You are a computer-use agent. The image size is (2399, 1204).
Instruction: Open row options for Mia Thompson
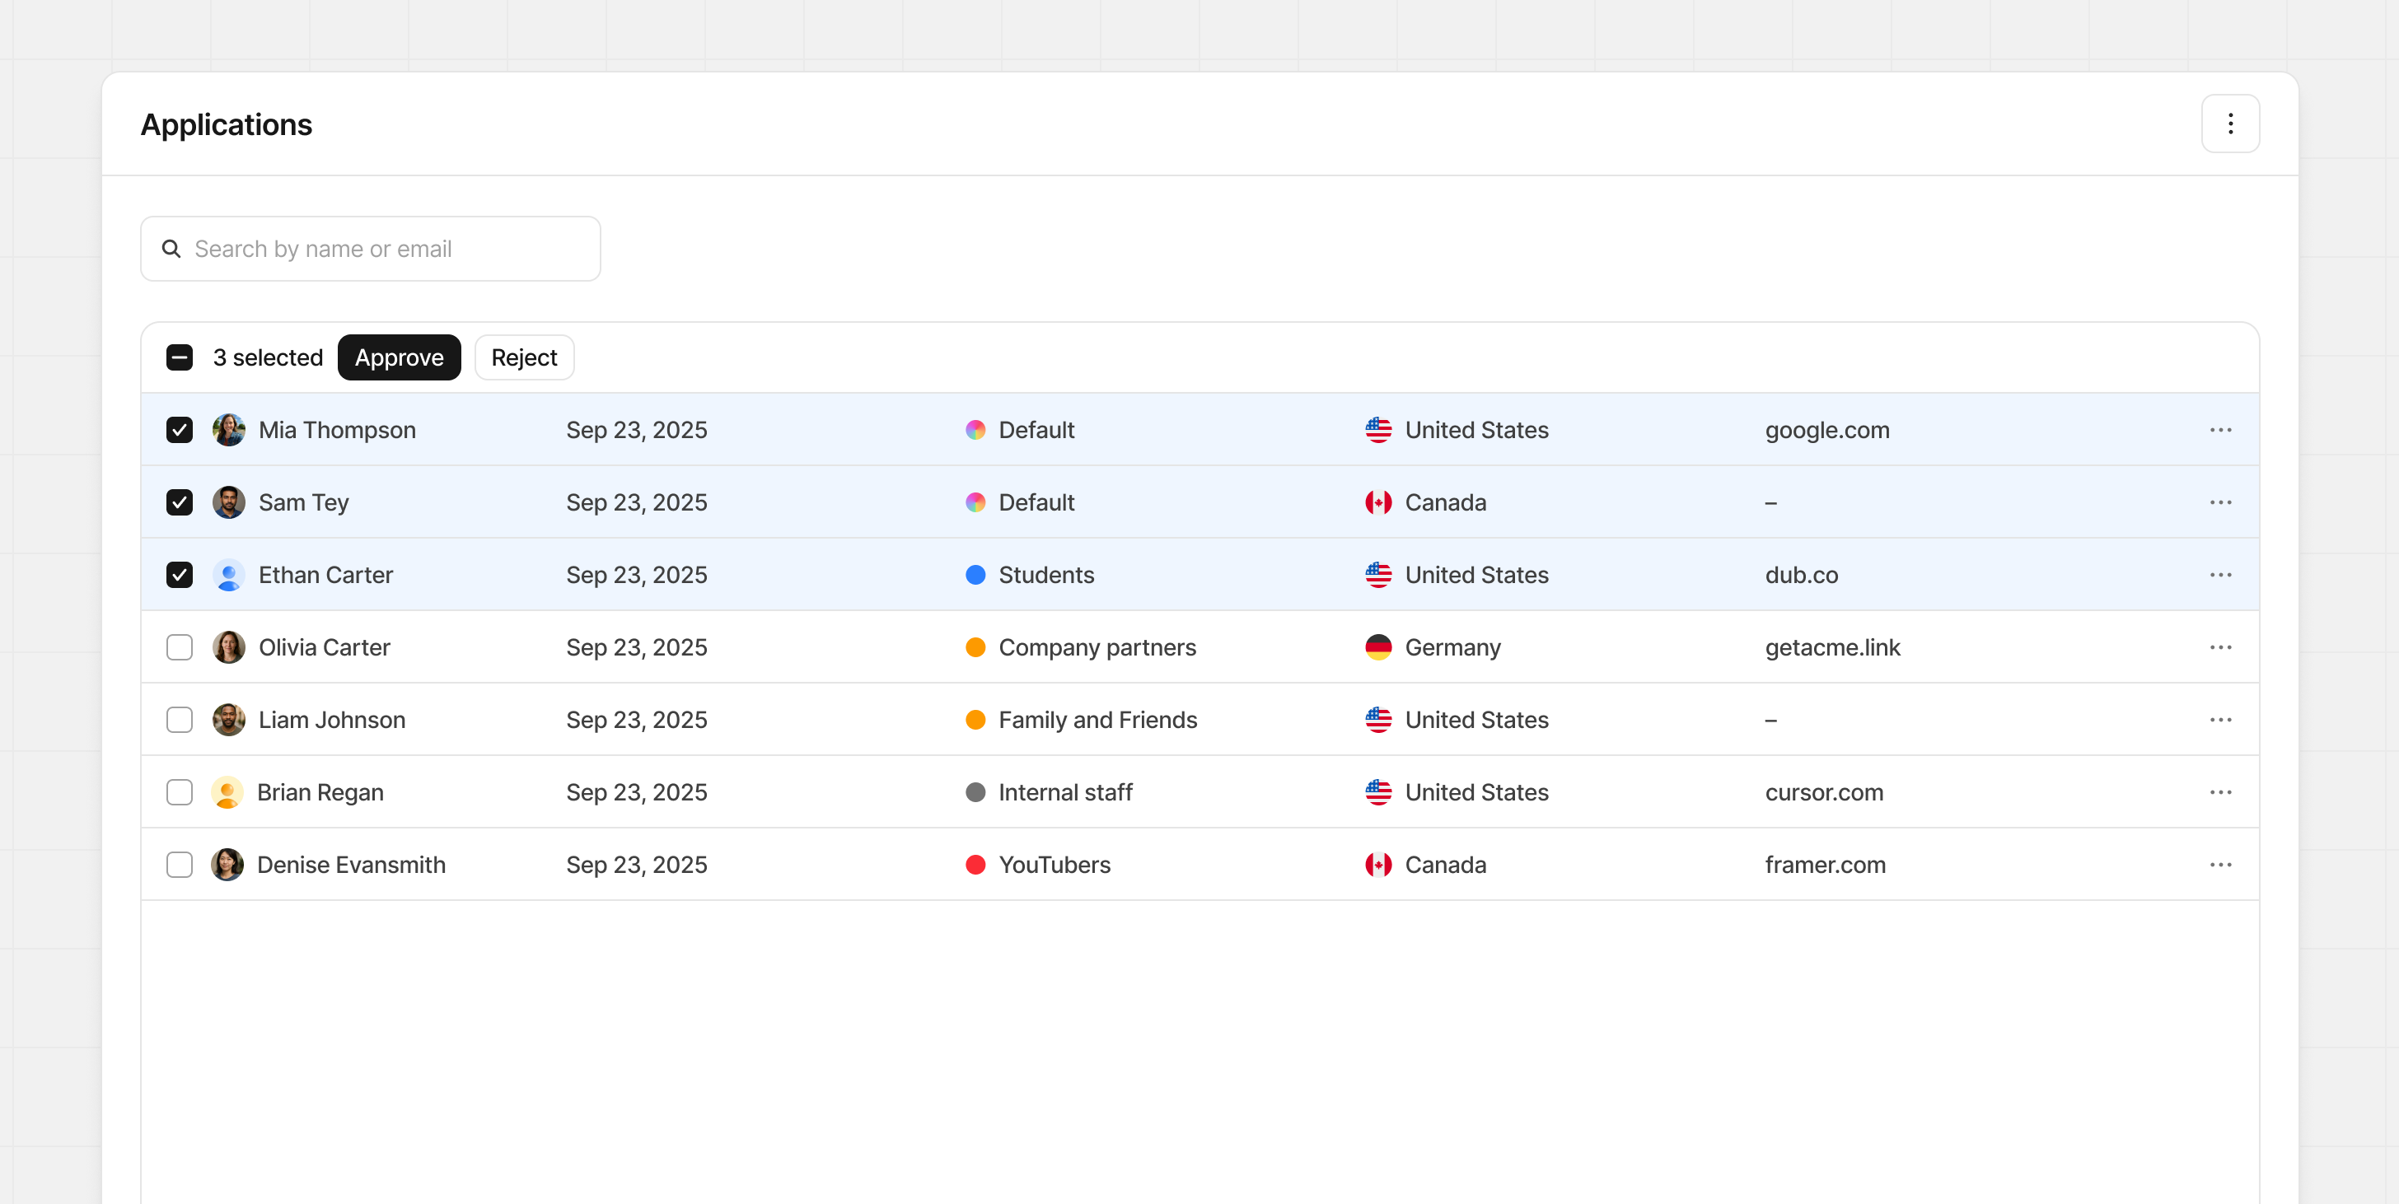tap(2220, 430)
